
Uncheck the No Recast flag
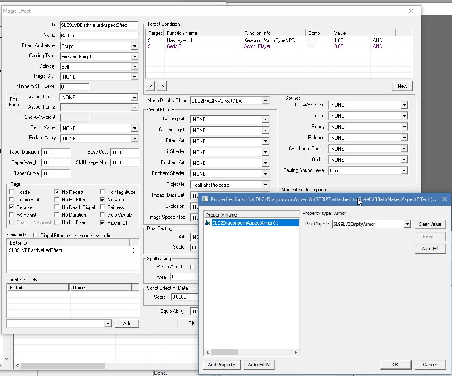57,192
